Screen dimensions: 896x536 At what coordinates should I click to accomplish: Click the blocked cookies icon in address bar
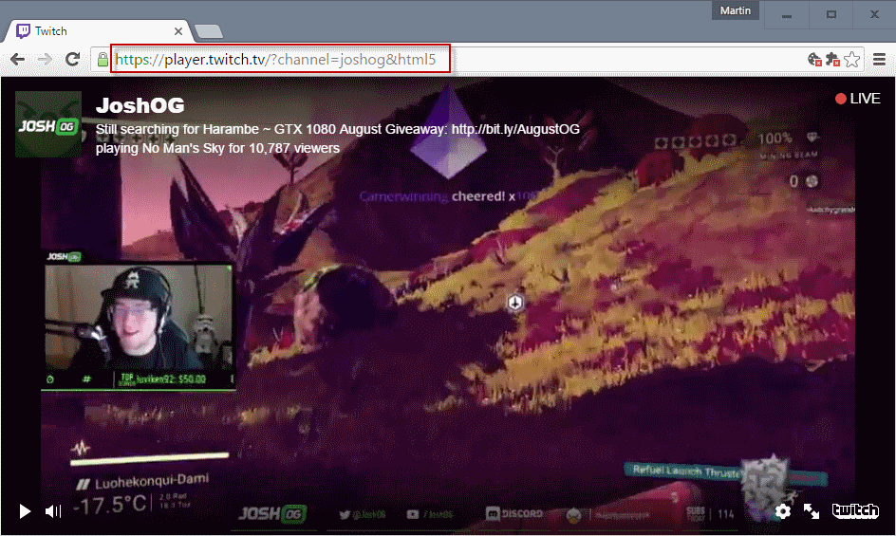(814, 60)
